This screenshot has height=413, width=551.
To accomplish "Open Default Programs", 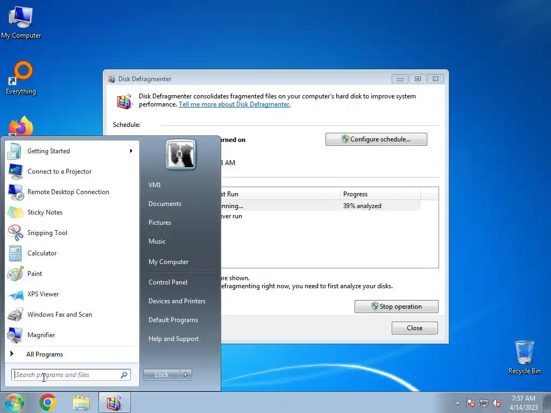I will coord(173,320).
